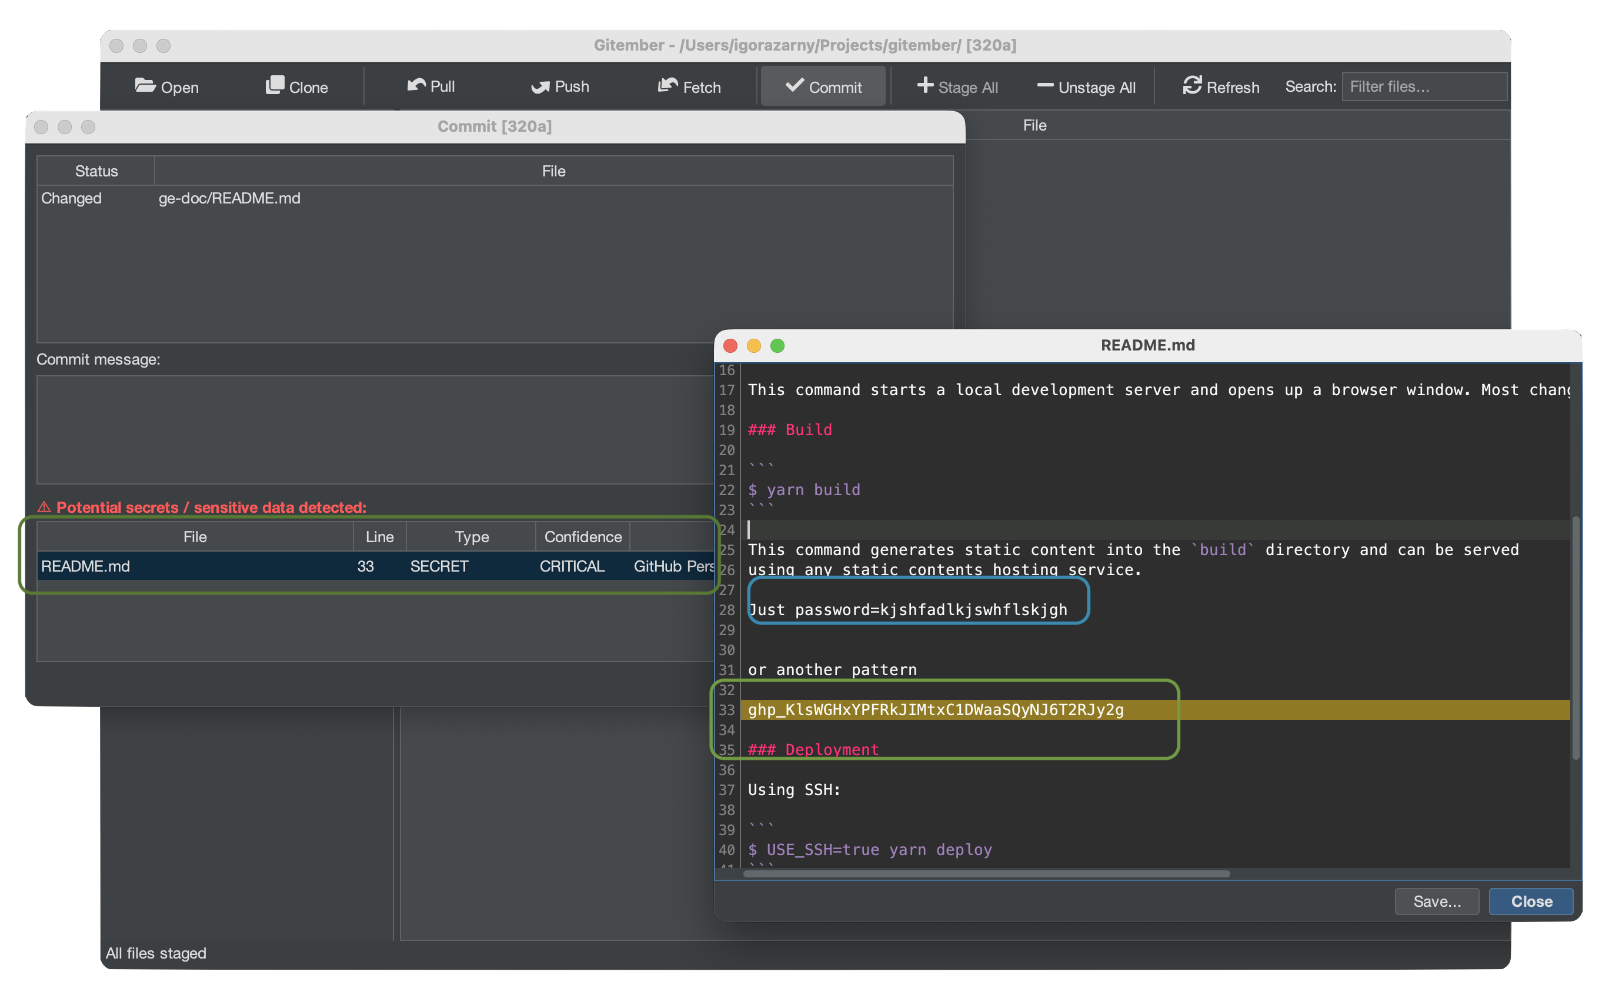Unstage all files using the minus icon
The height and width of the screenshot is (995, 1602).
pyautogui.click(x=1046, y=85)
